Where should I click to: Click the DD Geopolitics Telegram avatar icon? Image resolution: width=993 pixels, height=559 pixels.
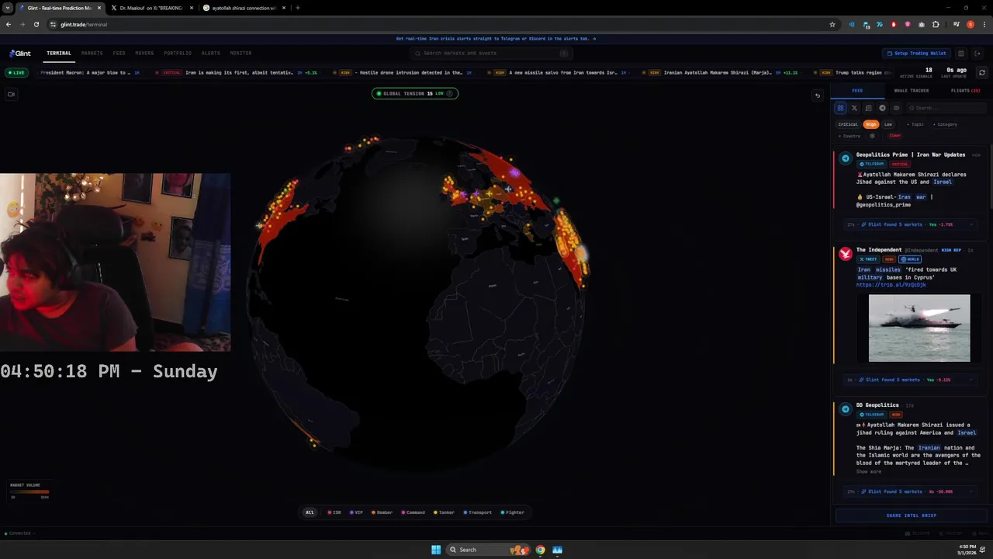click(846, 409)
